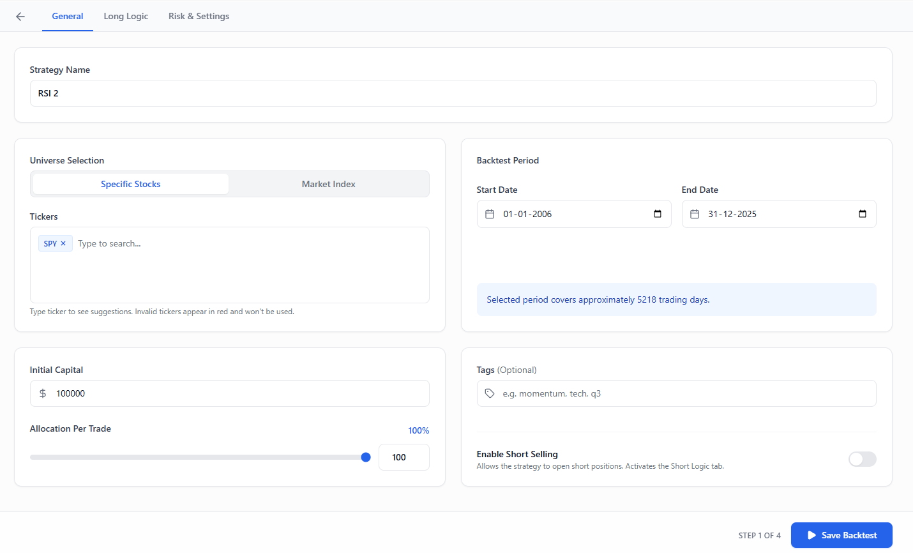Image resolution: width=913 pixels, height=553 pixels.
Task: Open the Risk & Settings tab
Action: coord(199,16)
